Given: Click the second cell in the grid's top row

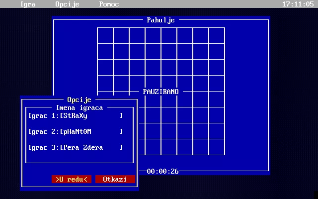Looking at the screenshot, I should 121,36.
